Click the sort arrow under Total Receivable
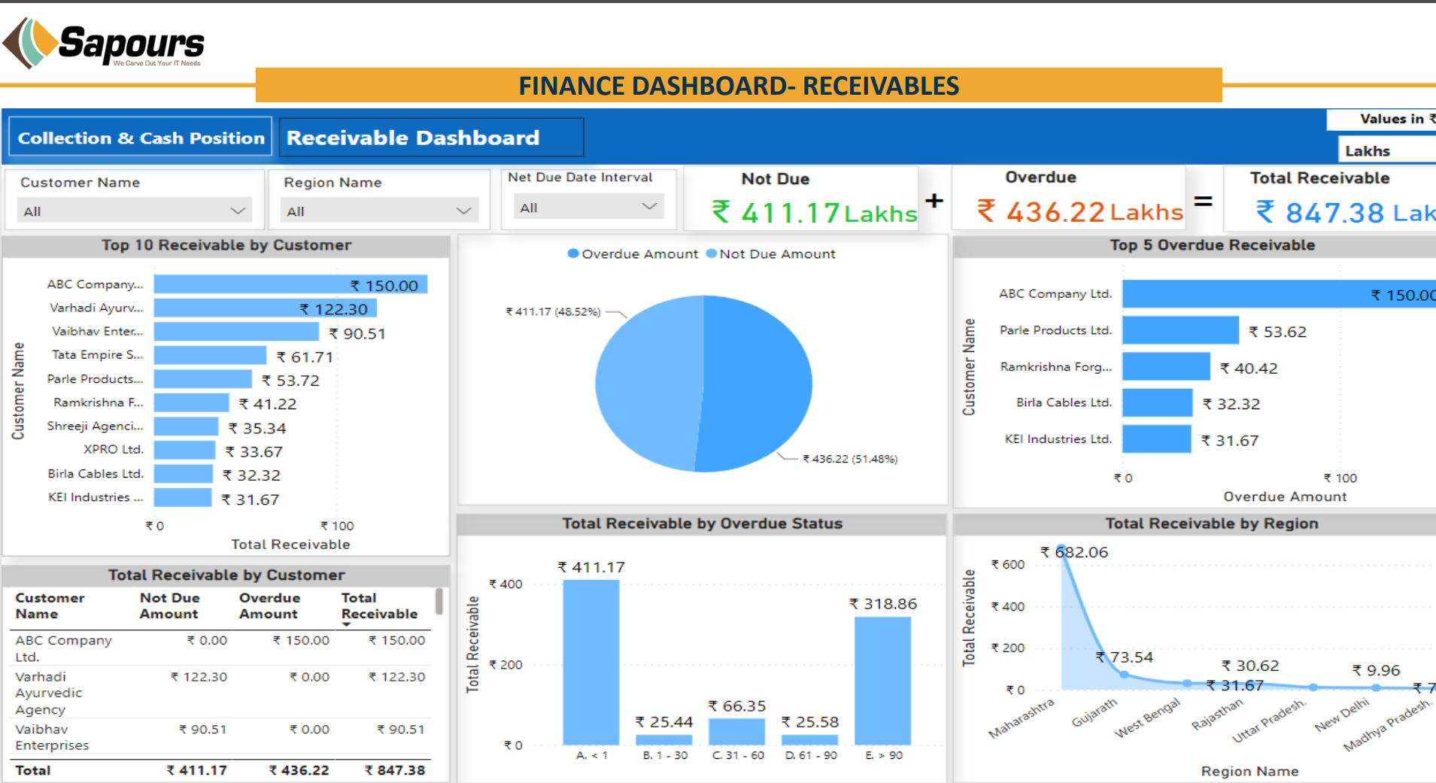Viewport: 1436px width, 783px height. tap(347, 625)
